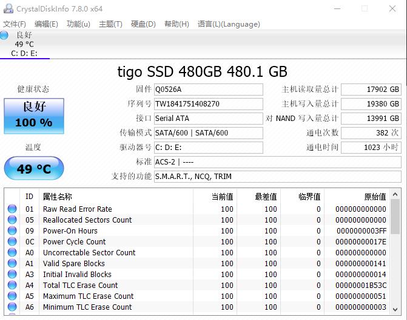
Task: Select the C: D: E: disk tab
Action: coord(24,44)
